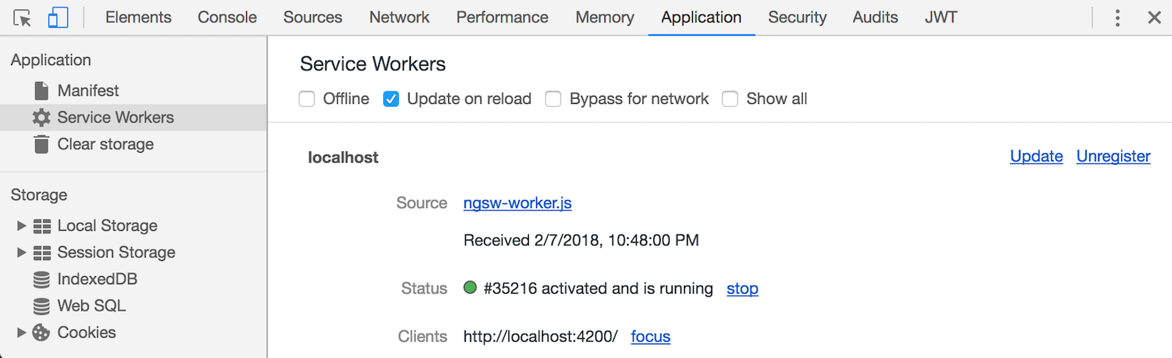Enable the Offline checkbox
Image resolution: width=1172 pixels, height=358 pixels.
click(307, 99)
